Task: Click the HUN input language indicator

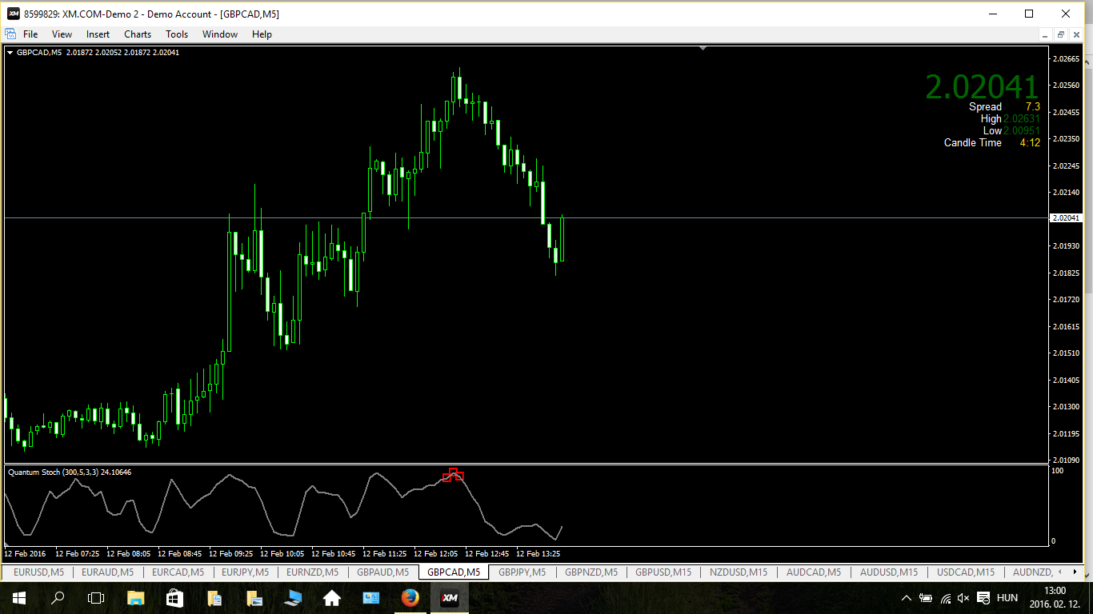Action: [1007, 598]
